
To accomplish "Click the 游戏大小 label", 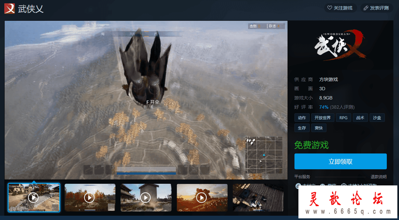I will point(303,98).
